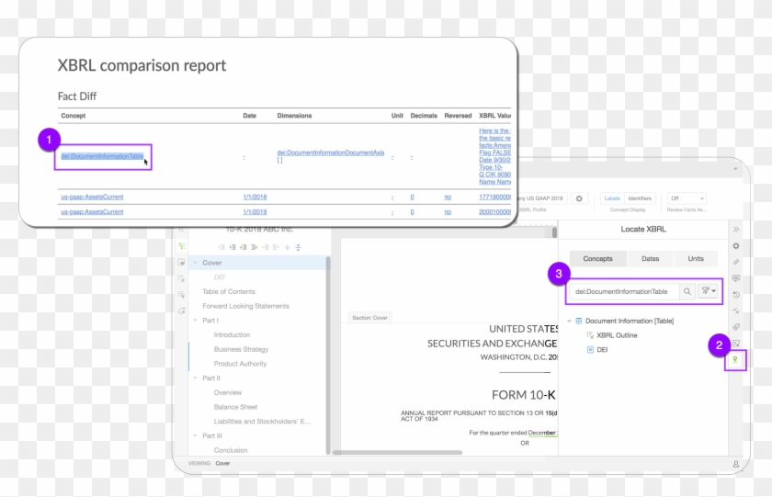This screenshot has height=497, width=772.
Task: Open the filter dropdown beside search
Action: pos(709,291)
